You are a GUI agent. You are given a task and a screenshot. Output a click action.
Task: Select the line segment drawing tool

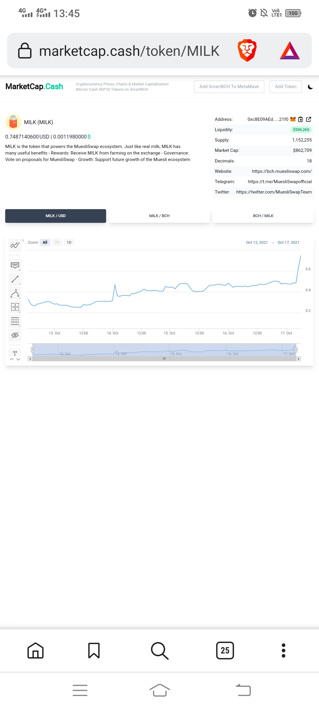[15, 279]
